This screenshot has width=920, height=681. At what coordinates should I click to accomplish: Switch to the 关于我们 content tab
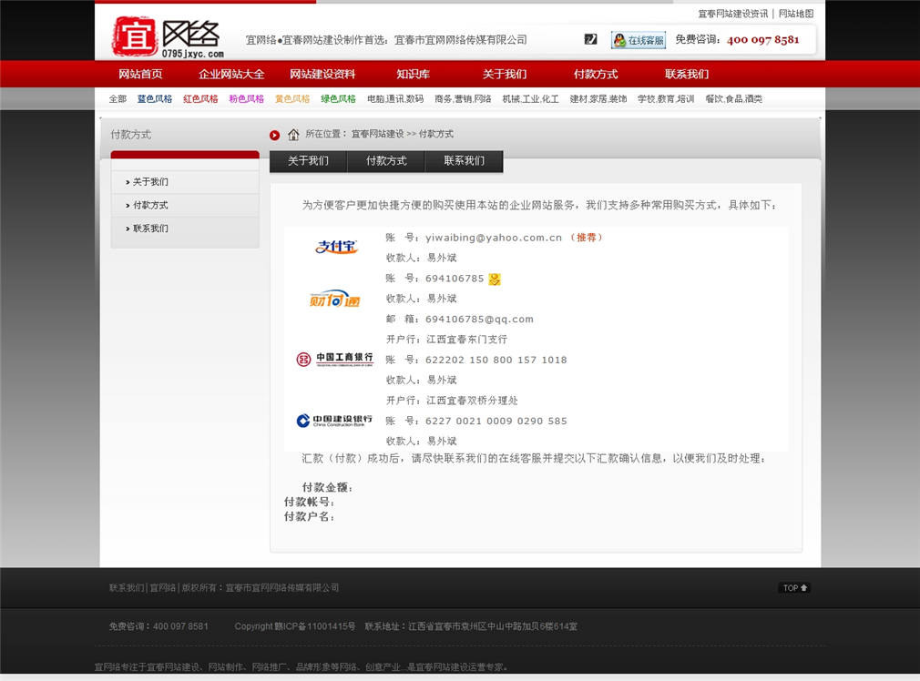(x=308, y=161)
